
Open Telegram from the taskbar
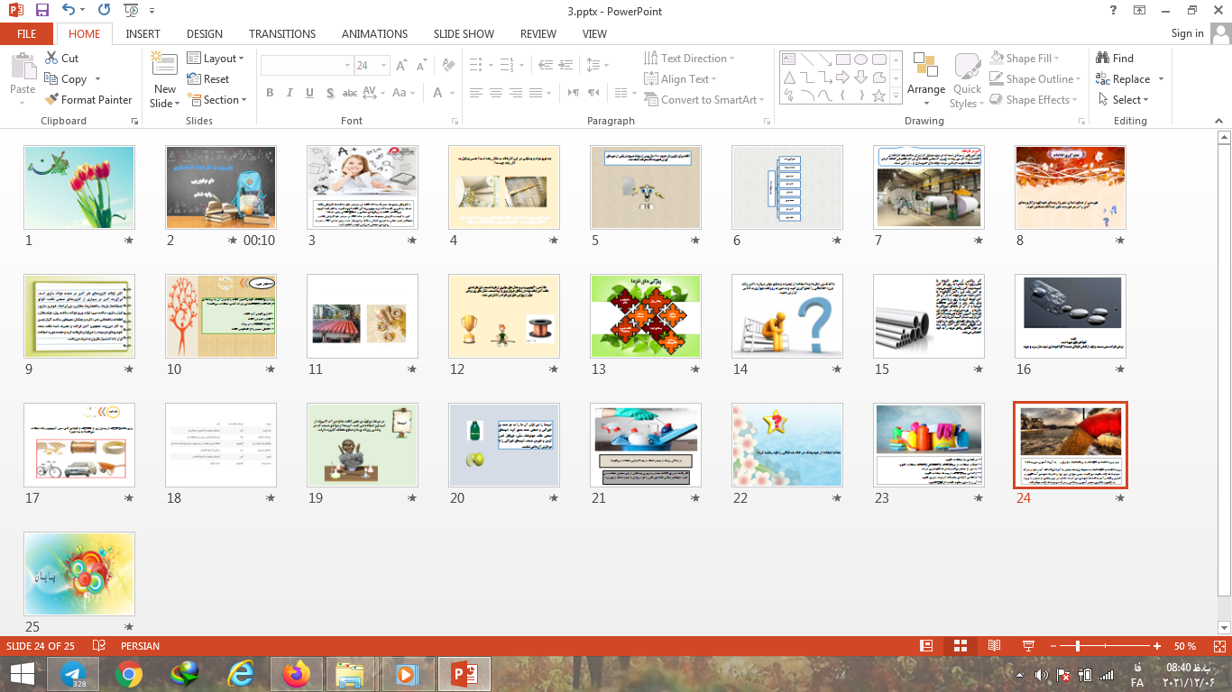(73, 674)
